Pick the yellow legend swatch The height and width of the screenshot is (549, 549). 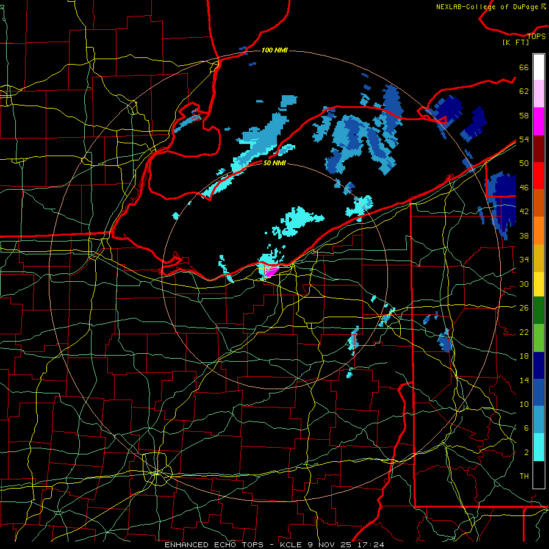539,284
